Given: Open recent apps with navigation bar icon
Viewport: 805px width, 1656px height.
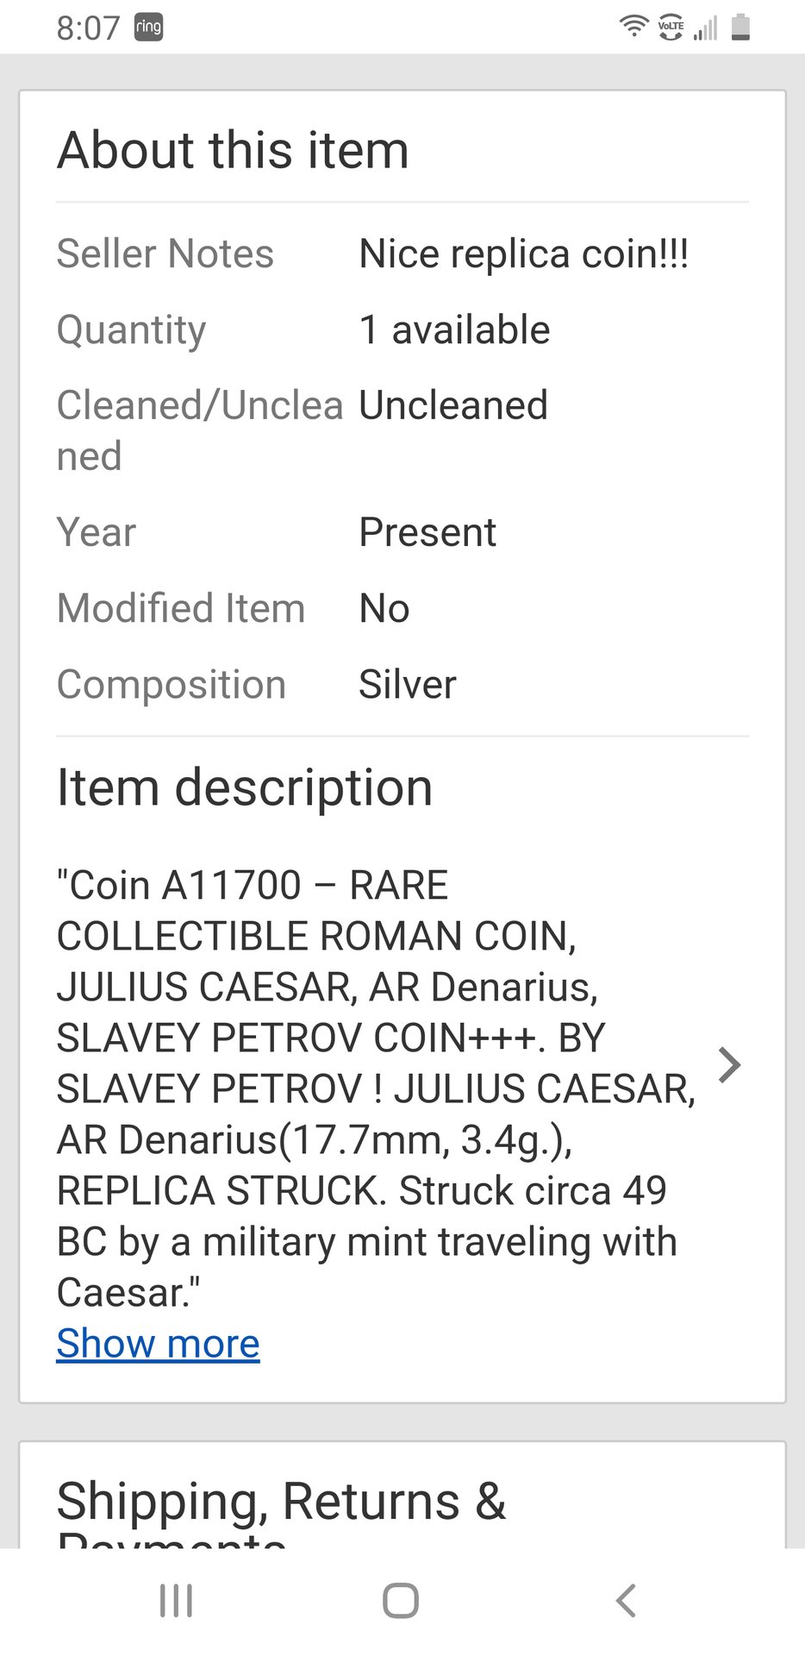Looking at the screenshot, I should click(x=177, y=1601).
